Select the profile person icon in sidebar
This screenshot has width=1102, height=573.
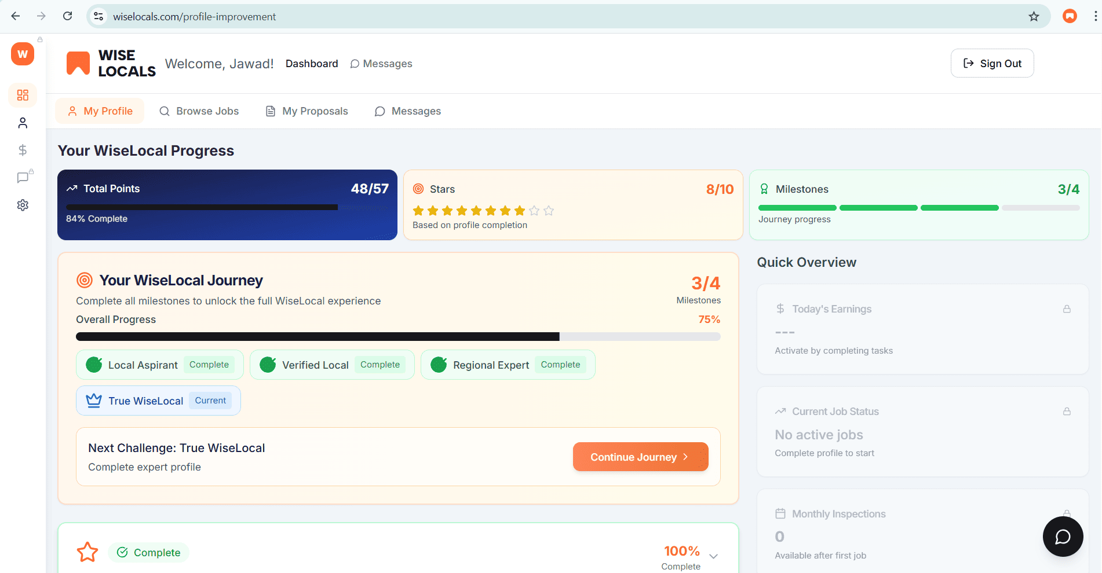click(23, 123)
